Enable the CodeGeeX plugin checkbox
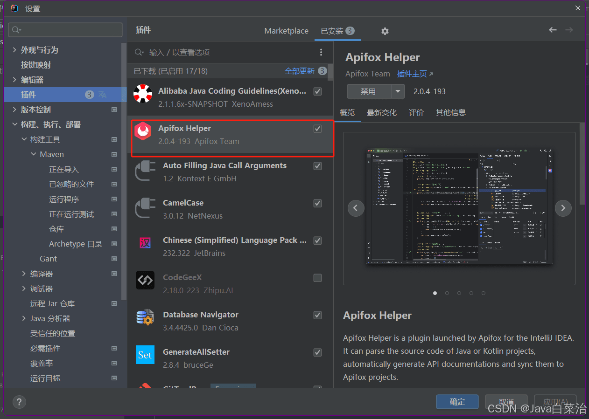 click(x=318, y=278)
